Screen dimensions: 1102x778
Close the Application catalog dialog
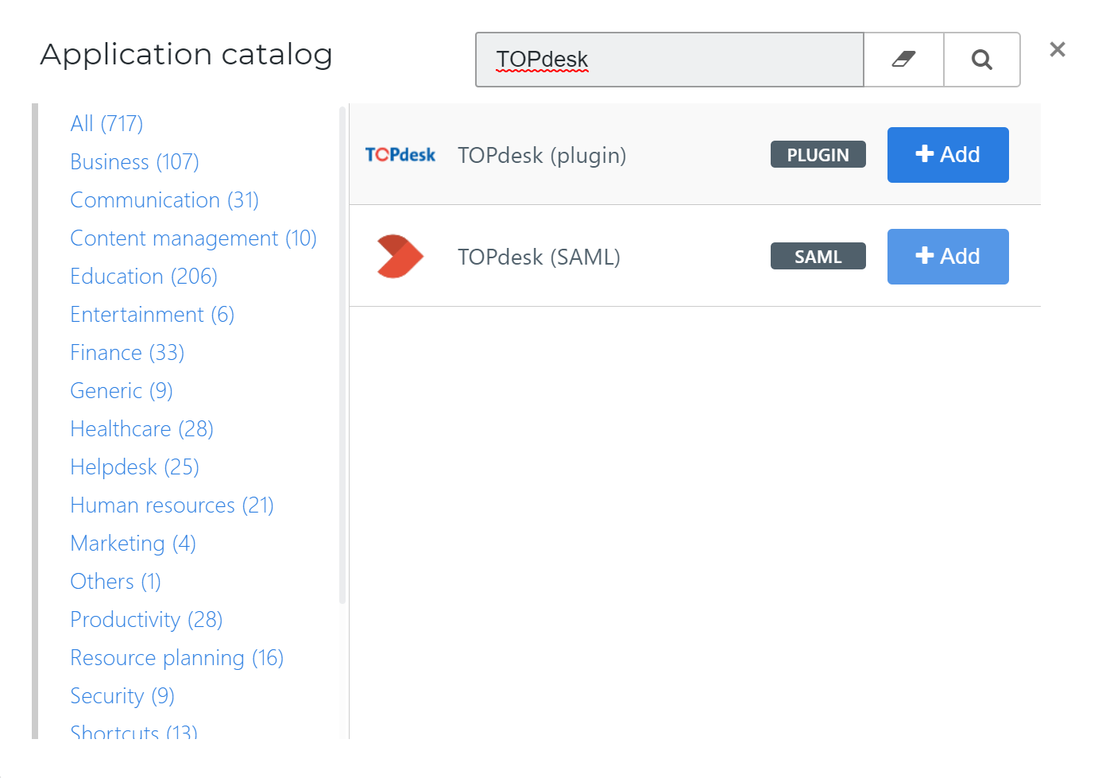[1057, 49]
